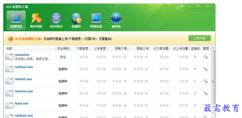Viewport: 242px width, 118px height.
Task: Open the 管理网速 tab
Action: [16, 20]
